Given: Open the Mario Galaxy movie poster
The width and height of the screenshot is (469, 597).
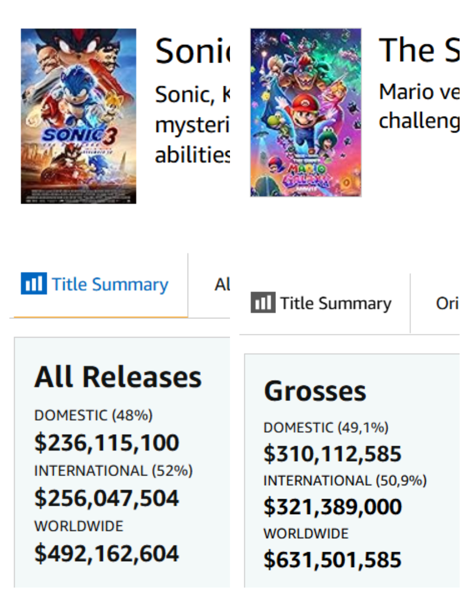Looking at the screenshot, I should [306, 113].
